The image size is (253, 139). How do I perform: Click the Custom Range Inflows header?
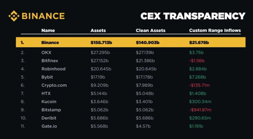tap(215, 31)
